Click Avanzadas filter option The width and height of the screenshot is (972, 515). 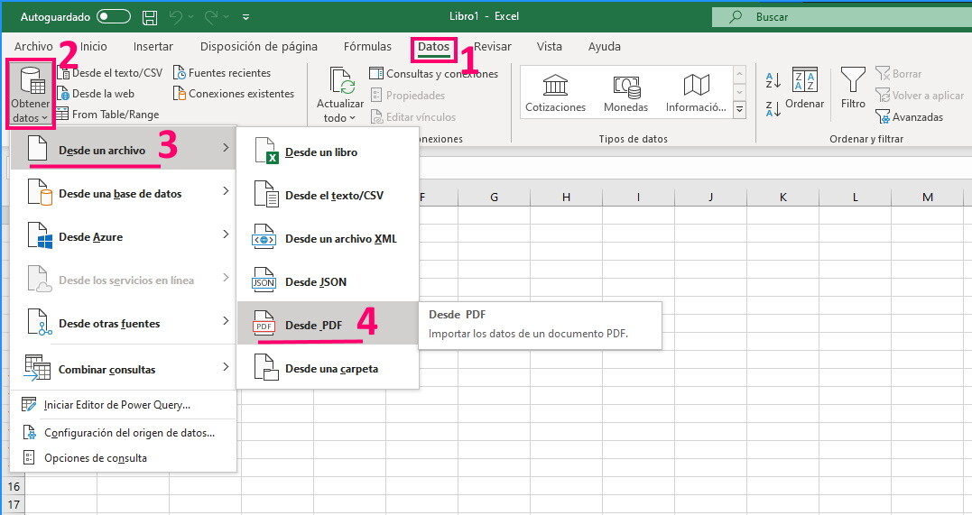tap(910, 116)
